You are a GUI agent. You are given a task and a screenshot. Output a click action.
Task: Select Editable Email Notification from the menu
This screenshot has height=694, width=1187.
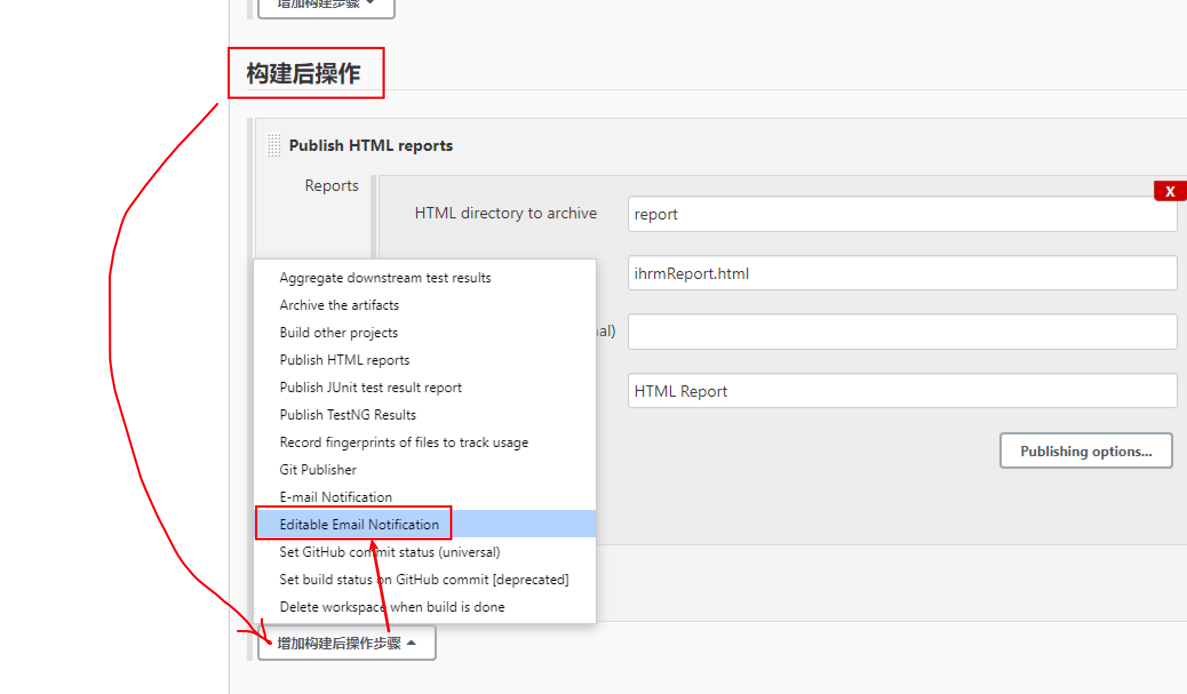(359, 524)
